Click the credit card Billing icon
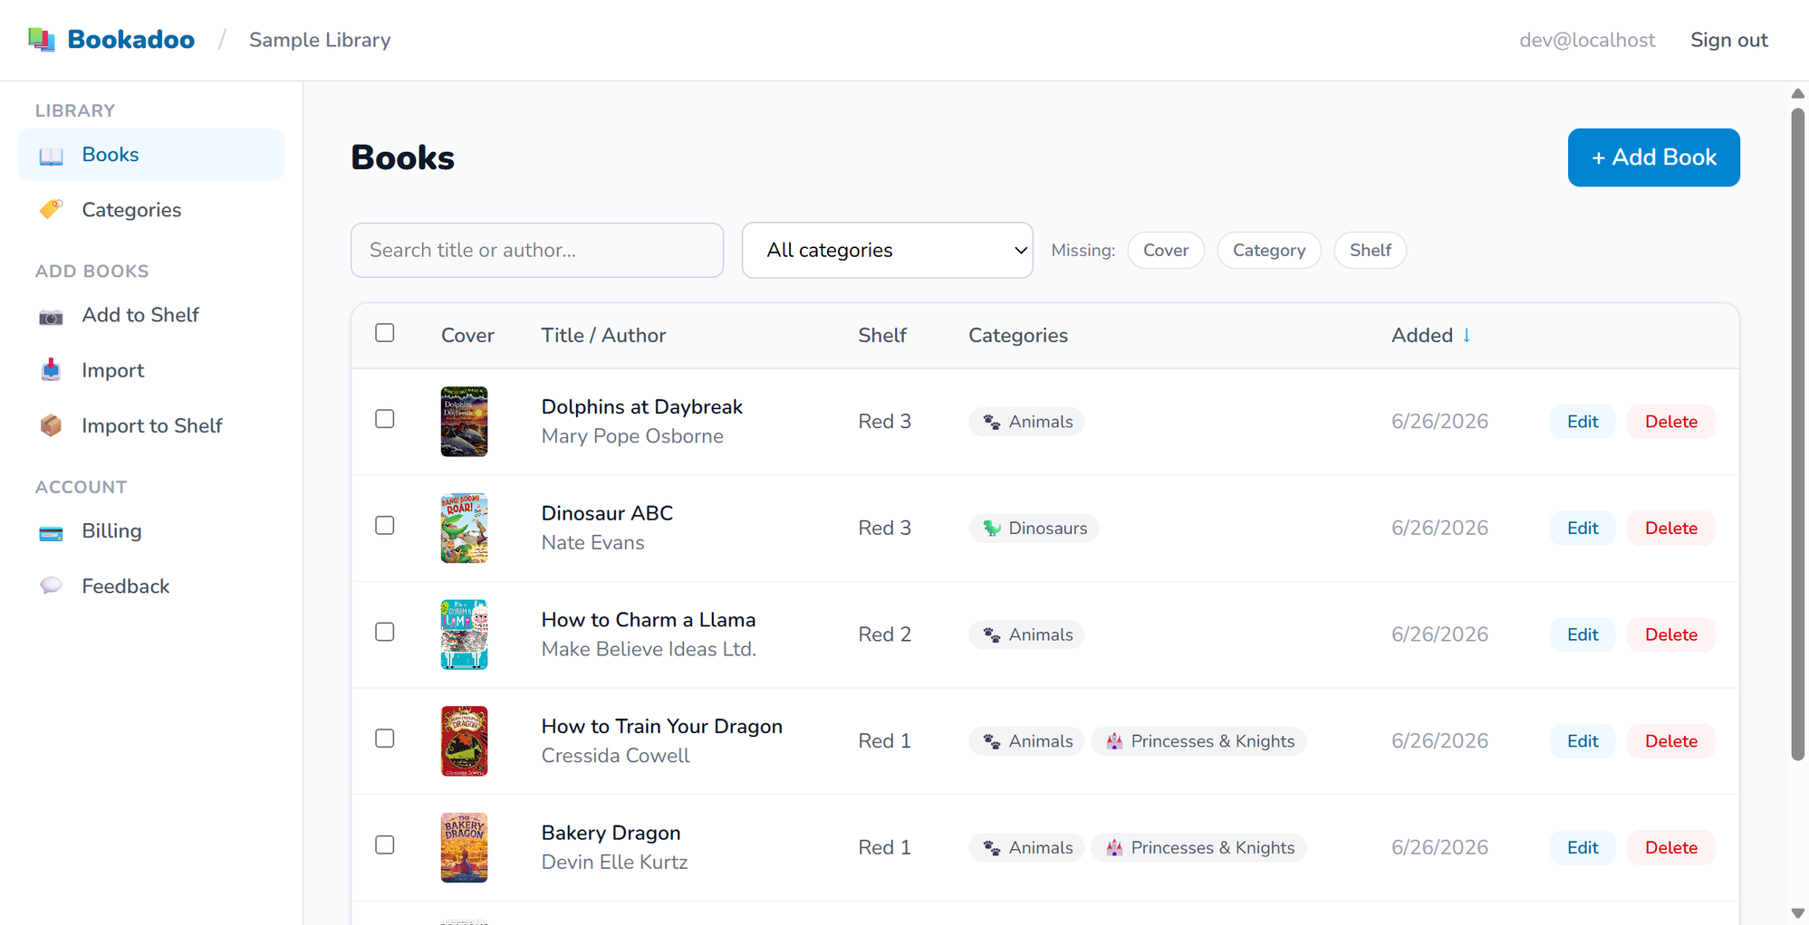This screenshot has width=1809, height=925. tap(52, 532)
